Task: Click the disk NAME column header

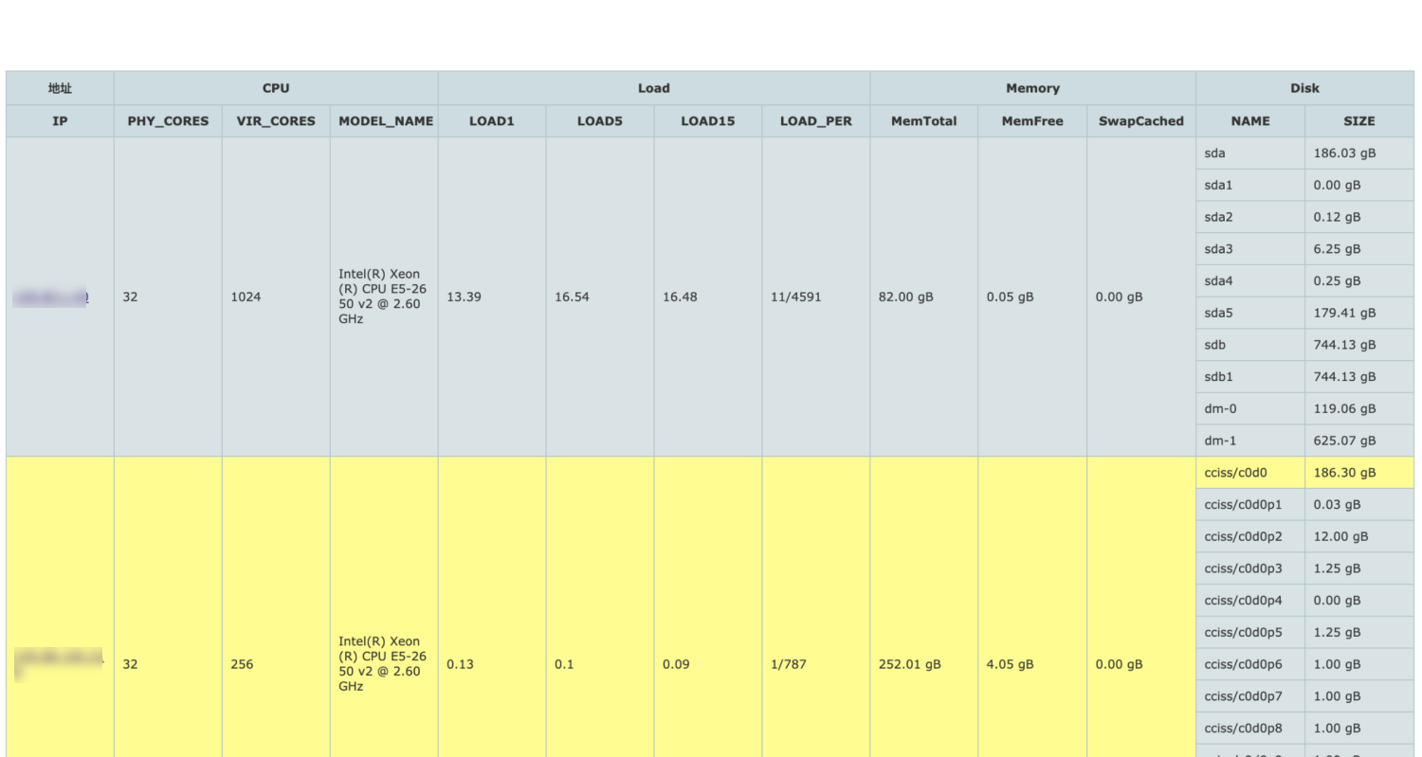Action: (1250, 121)
